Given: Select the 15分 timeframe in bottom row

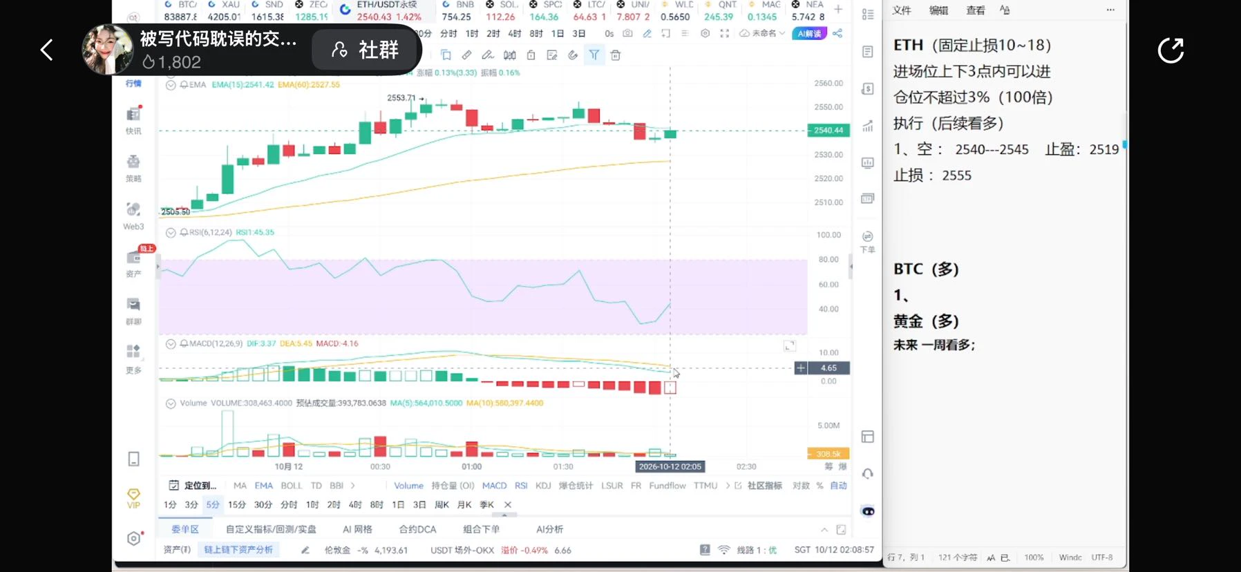Looking at the screenshot, I should pyautogui.click(x=236, y=505).
